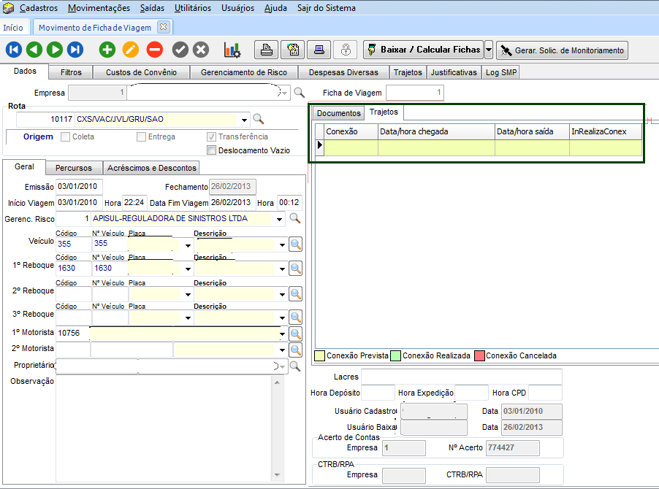Search vehicle using Veículo magnifier icon
This screenshot has height=489, width=659.
(x=296, y=245)
